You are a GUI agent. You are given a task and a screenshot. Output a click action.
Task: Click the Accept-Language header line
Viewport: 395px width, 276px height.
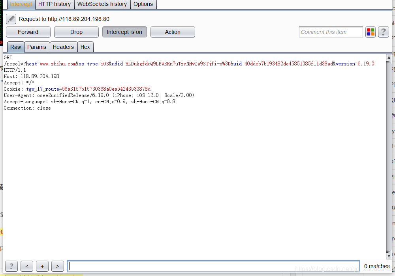(x=89, y=102)
